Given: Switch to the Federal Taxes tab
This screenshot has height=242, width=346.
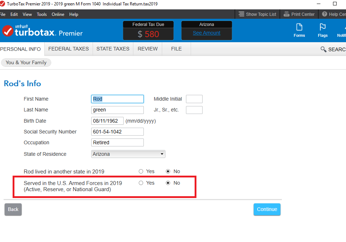Looking at the screenshot, I should click(x=68, y=49).
